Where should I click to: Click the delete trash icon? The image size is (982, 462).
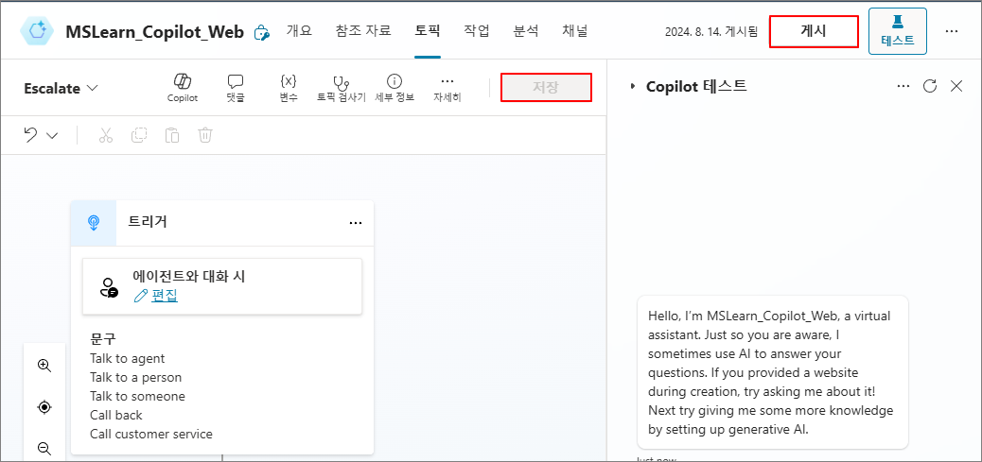pyautogui.click(x=206, y=135)
